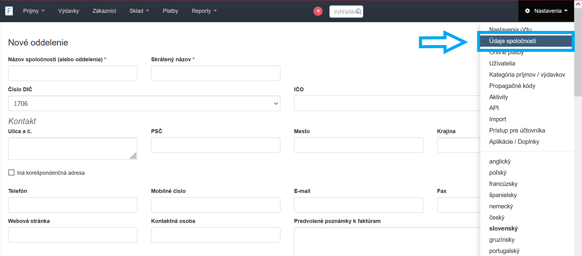Open the Číslo DIČ dropdown
This screenshot has height=256, width=582.
pos(144,103)
